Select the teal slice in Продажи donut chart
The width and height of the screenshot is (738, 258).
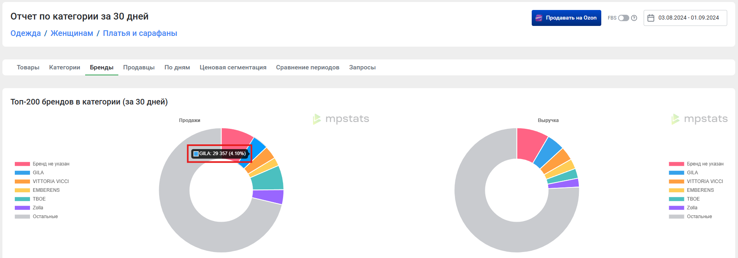coord(267,178)
